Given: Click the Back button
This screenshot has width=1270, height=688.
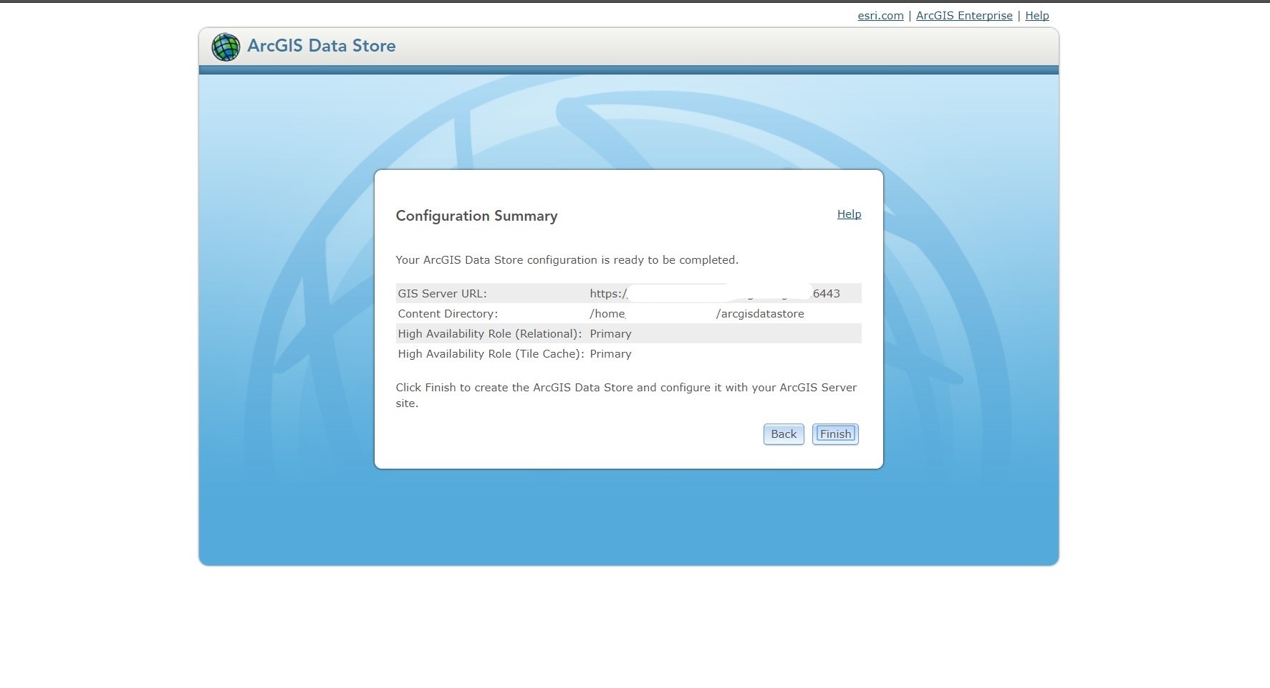Looking at the screenshot, I should point(784,434).
